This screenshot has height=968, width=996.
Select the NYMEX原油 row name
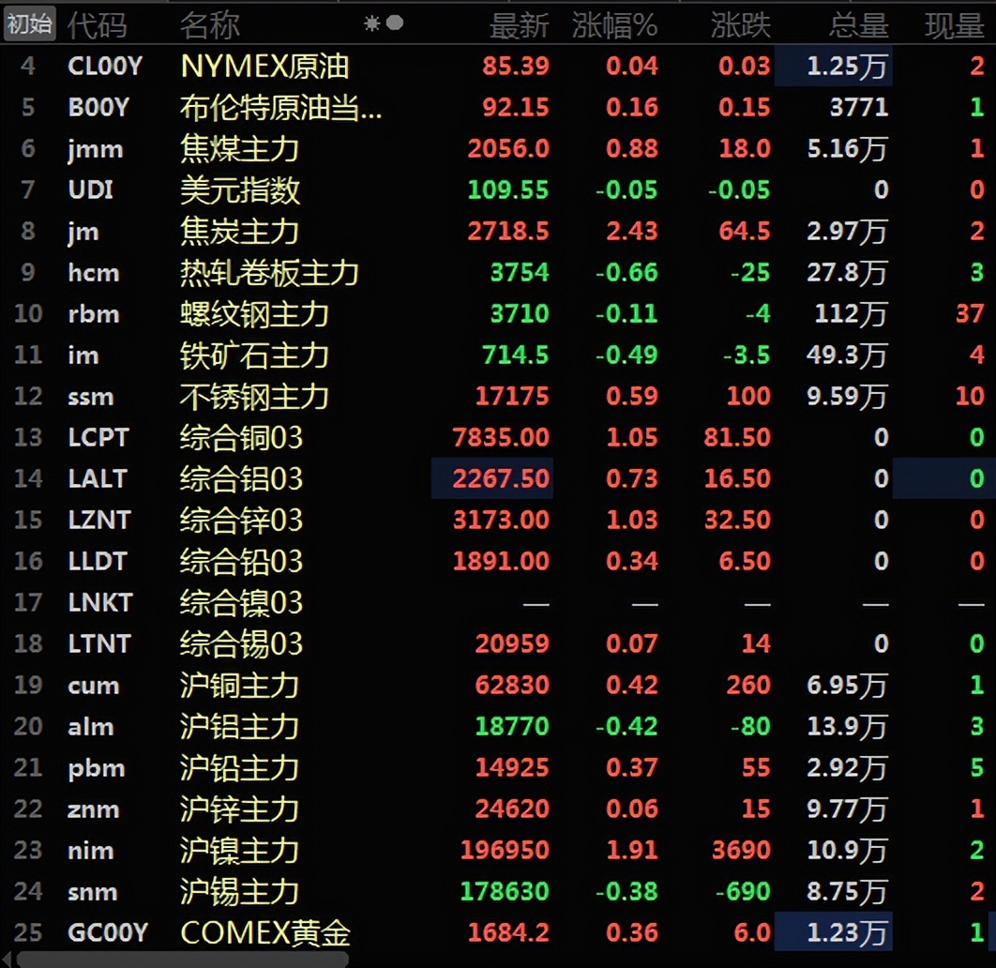click(264, 66)
